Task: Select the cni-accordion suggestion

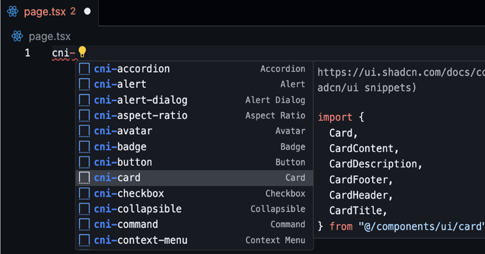Action: [194, 69]
